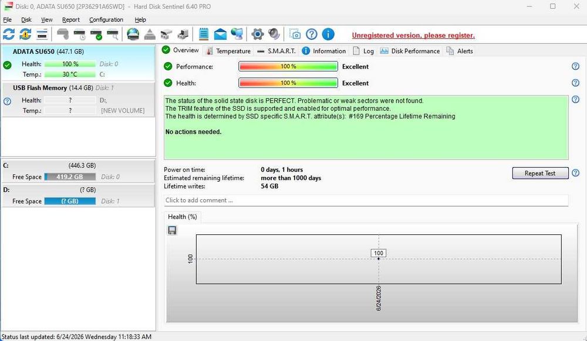The image size is (587, 341).
Task: Click the question mark help toolbar icon
Action: (x=312, y=35)
